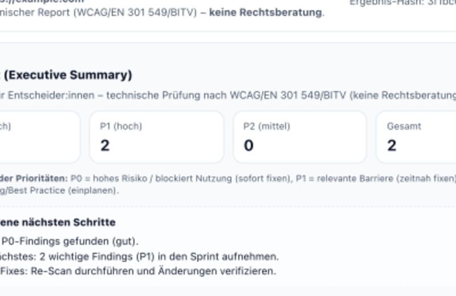Viewport: 456px width, 296px height.
Task: Click the value 0 in the P2 card
Action: tap(249, 146)
